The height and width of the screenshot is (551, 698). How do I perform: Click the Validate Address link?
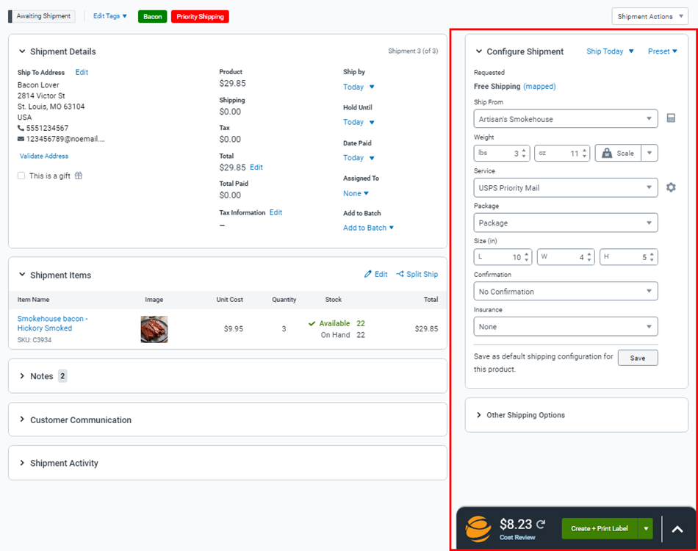[43, 156]
